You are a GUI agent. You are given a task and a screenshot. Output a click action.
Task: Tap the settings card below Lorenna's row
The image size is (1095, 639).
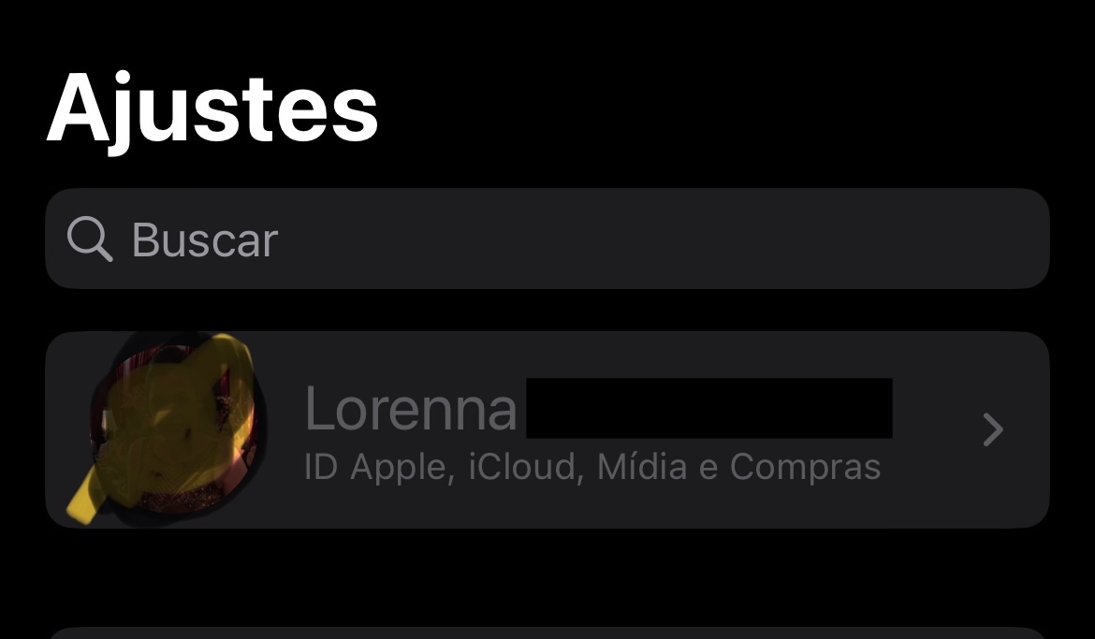(547, 633)
